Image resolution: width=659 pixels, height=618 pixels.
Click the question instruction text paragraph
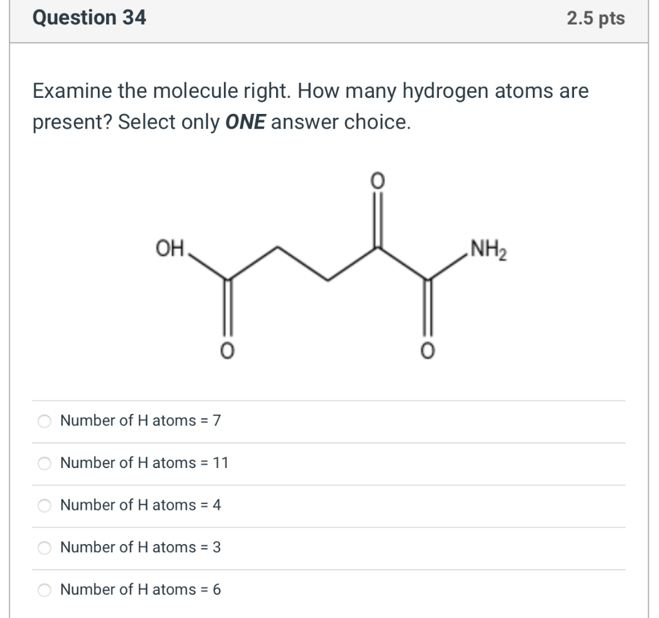(x=309, y=106)
